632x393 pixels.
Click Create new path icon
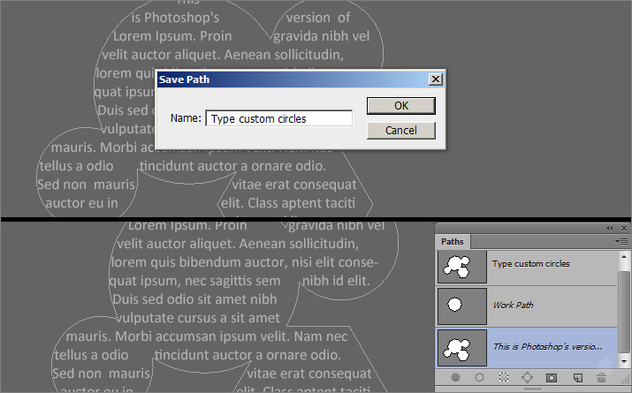578,377
